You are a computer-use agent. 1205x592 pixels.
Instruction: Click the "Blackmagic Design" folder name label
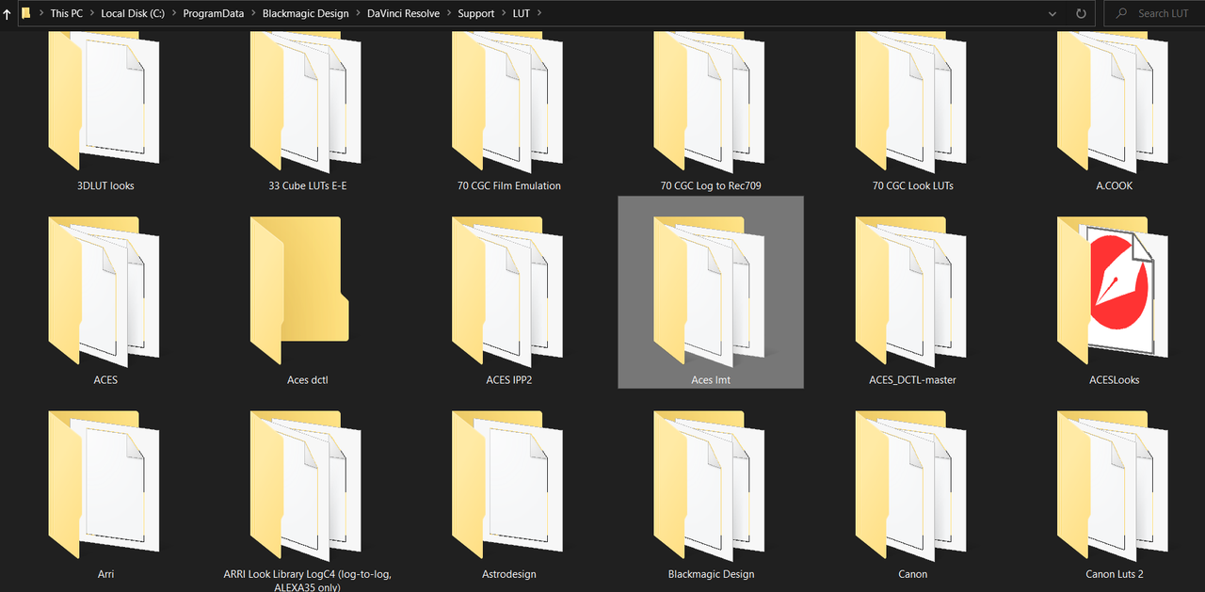(711, 574)
